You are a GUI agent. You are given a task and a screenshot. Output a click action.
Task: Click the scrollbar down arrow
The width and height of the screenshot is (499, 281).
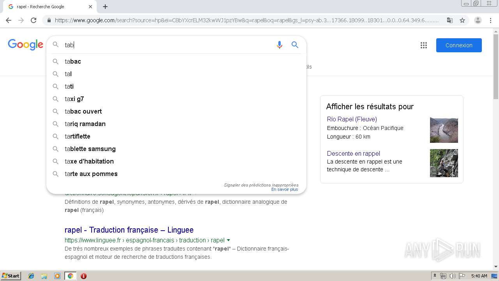[x=495, y=267]
